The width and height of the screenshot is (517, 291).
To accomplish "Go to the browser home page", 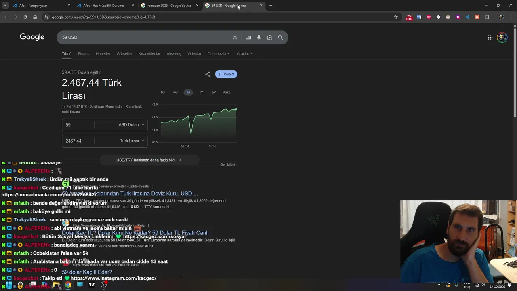I will (x=35, y=17).
